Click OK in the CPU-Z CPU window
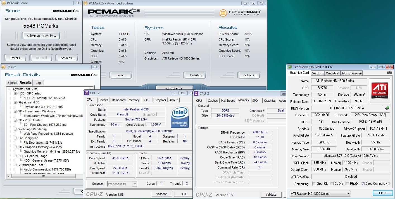395x199 pixels. click(184, 194)
